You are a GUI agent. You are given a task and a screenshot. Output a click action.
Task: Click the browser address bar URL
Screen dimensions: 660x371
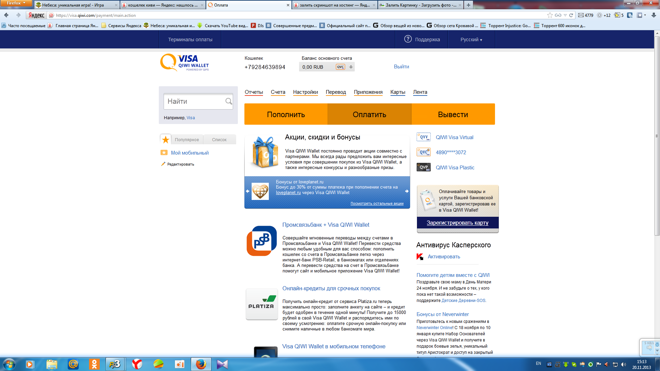[x=96, y=15]
